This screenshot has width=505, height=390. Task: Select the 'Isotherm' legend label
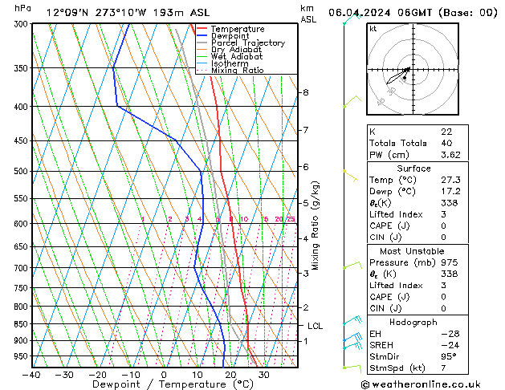[x=230, y=63]
